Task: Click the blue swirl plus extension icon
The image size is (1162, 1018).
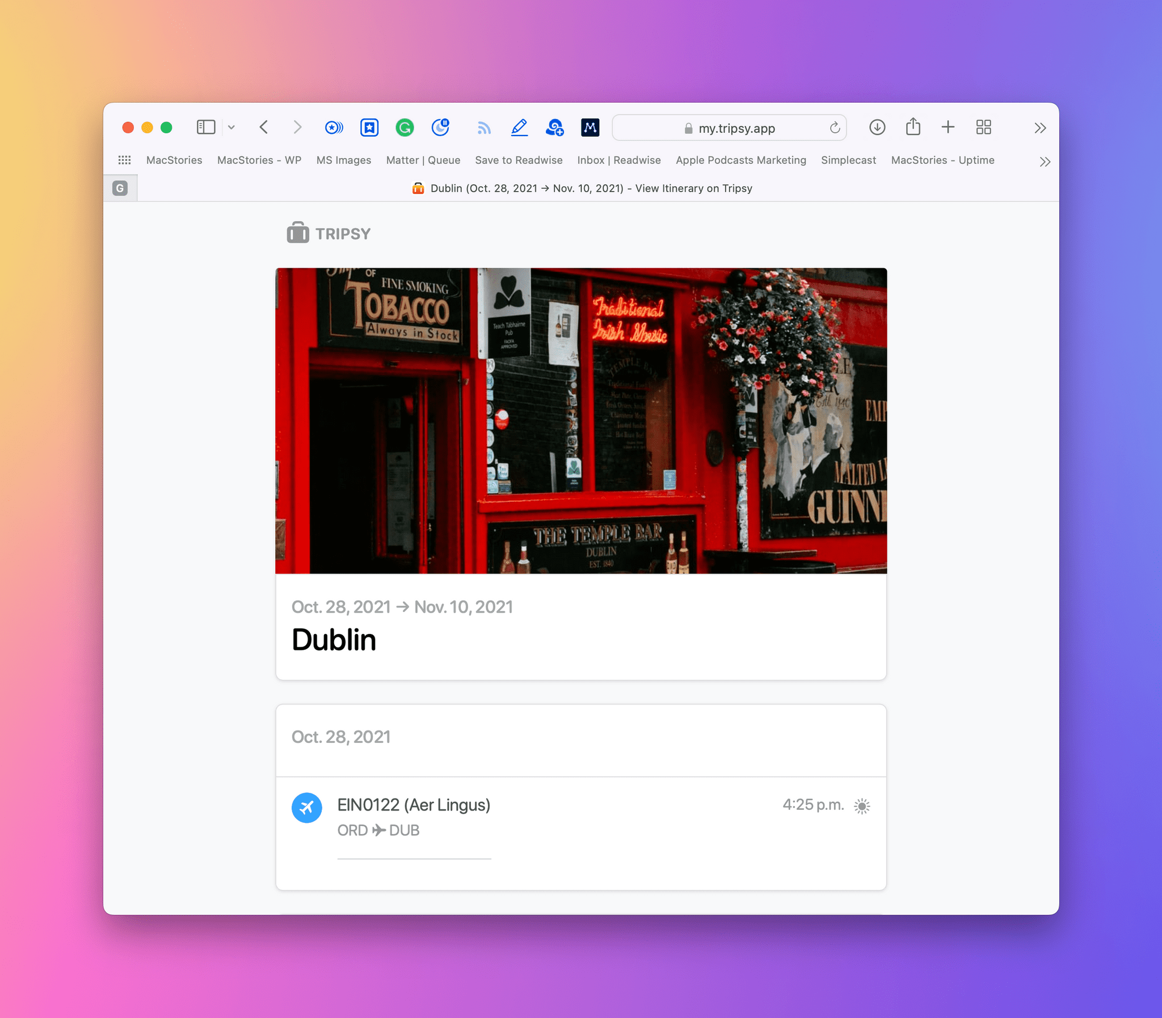Action: (x=554, y=128)
